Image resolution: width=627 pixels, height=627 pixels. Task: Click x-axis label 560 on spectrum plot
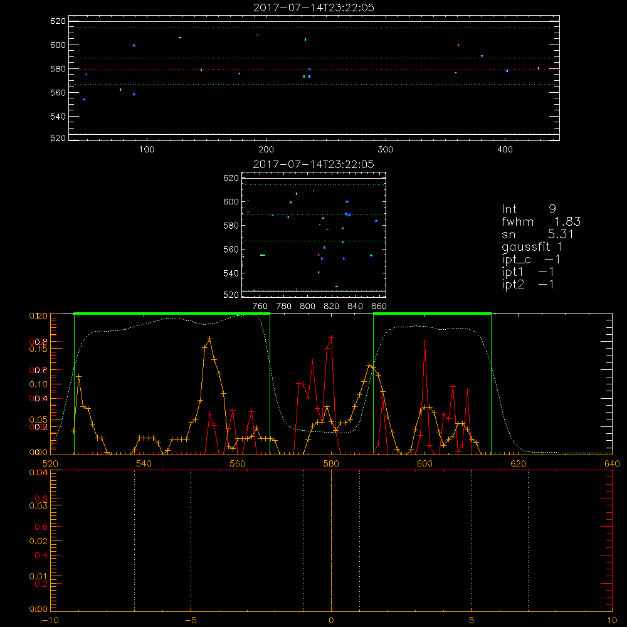click(238, 463)
